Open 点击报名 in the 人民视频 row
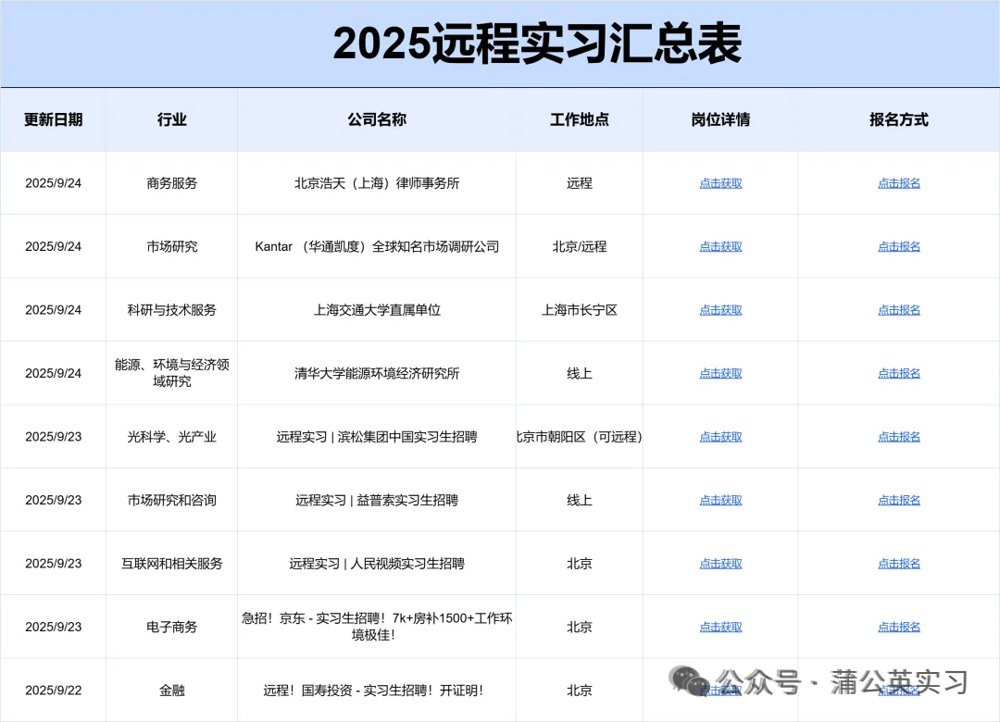The width and height of the screenshot is (1000, 722). pyautogui.click(x=899, y=564)
